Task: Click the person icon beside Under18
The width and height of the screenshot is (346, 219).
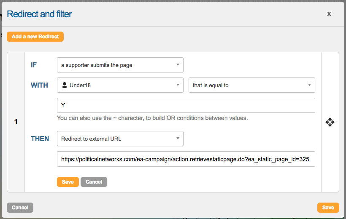Action: point(65,85)
